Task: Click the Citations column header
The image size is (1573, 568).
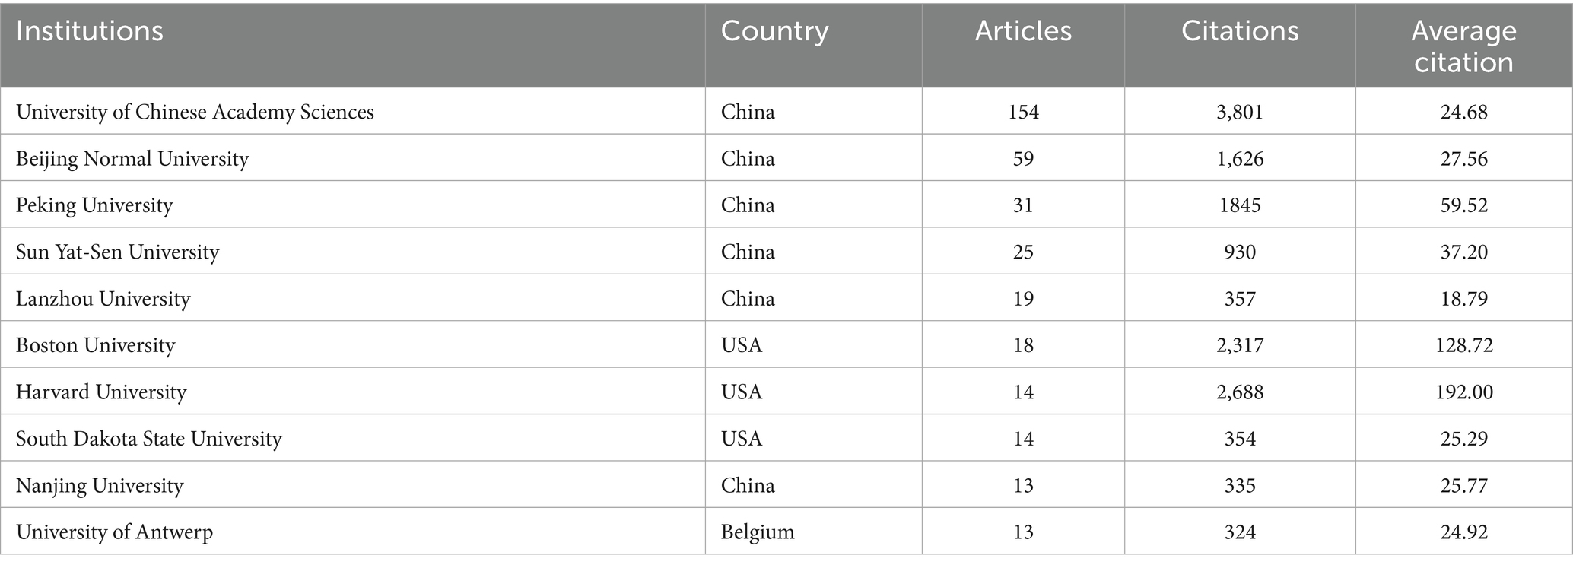Action: click(x=1240, y=31)
